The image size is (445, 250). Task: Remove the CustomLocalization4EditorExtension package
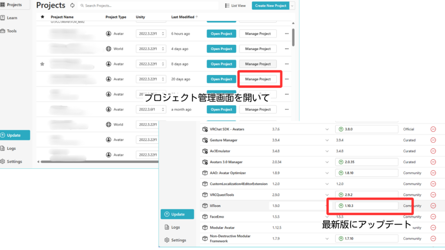433,184
